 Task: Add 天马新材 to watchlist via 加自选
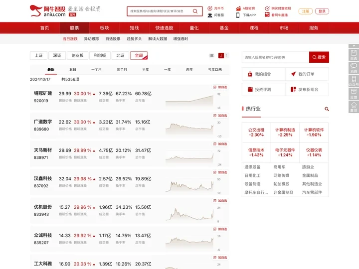point(220,144)
